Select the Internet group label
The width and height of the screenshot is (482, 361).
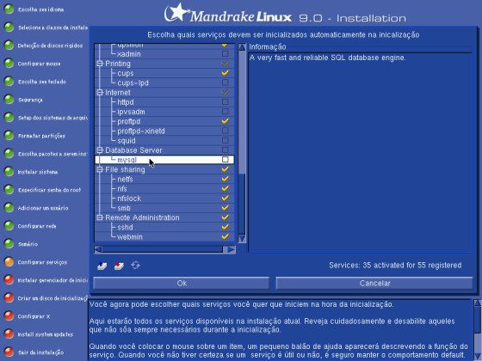(118, 93)
